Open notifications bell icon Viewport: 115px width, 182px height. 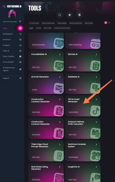click(80, 15)
